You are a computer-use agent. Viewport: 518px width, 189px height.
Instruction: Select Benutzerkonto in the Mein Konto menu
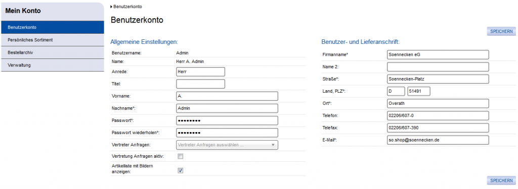click(53, 27)
